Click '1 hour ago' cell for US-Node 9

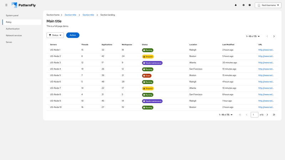pos(227,101)
